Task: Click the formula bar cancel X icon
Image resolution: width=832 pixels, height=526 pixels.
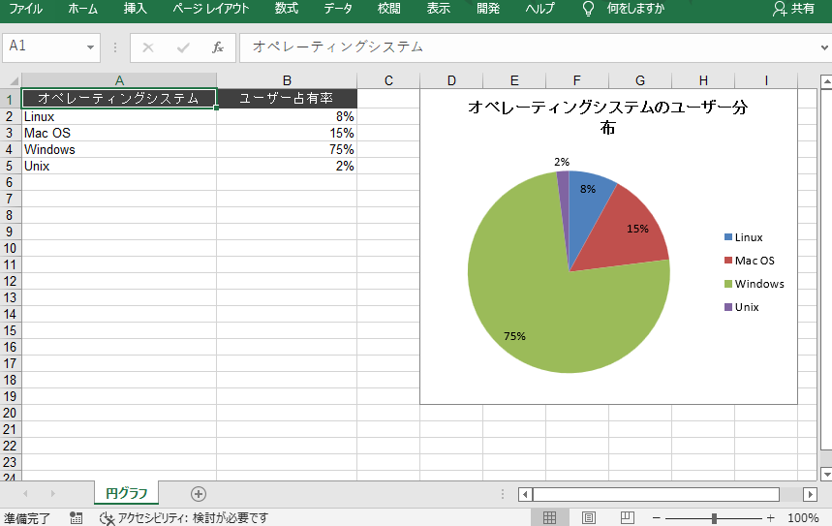Action: (x=148, y=47)
